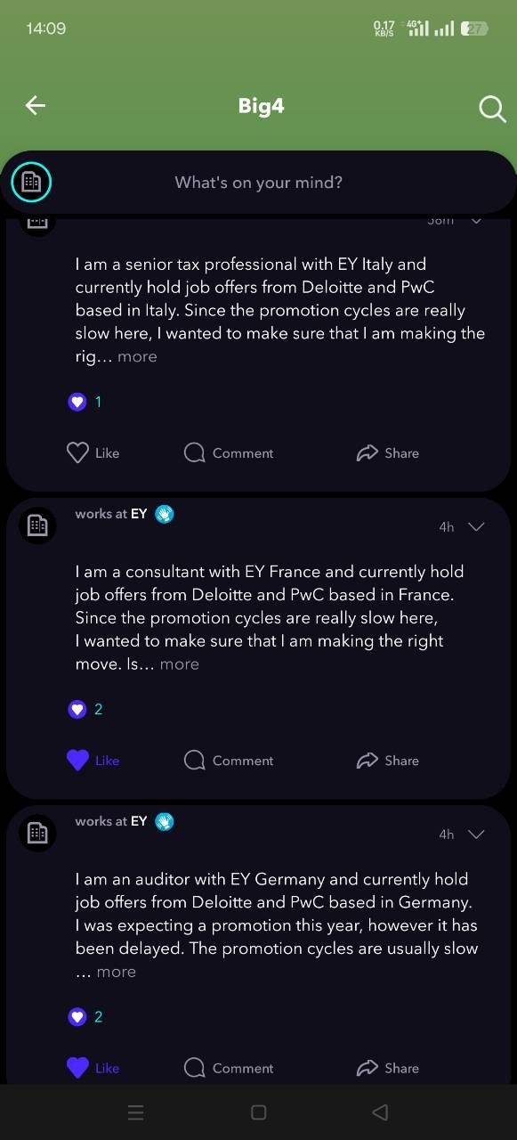
Task: View the 2 reactions on the EY France post
Action: click(x=86, y=709)
